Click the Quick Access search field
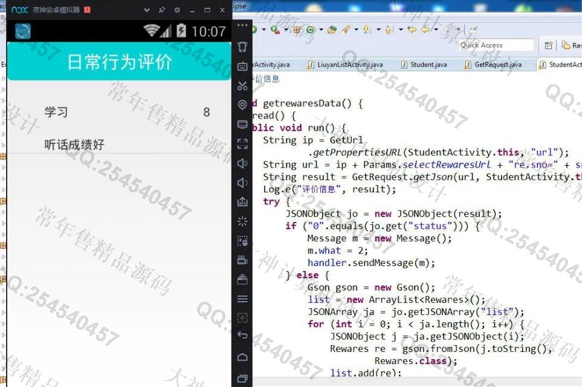 [496, 45]
